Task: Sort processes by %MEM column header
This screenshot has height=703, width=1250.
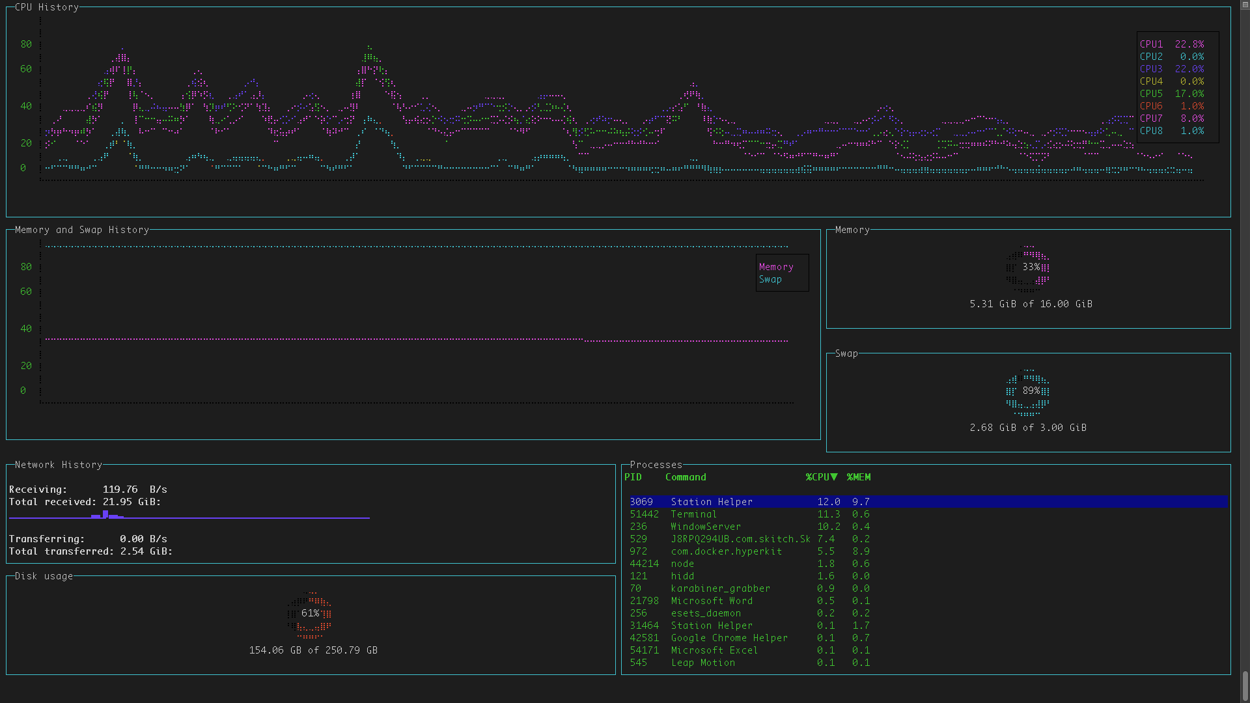Action: (x=858, y=477)
